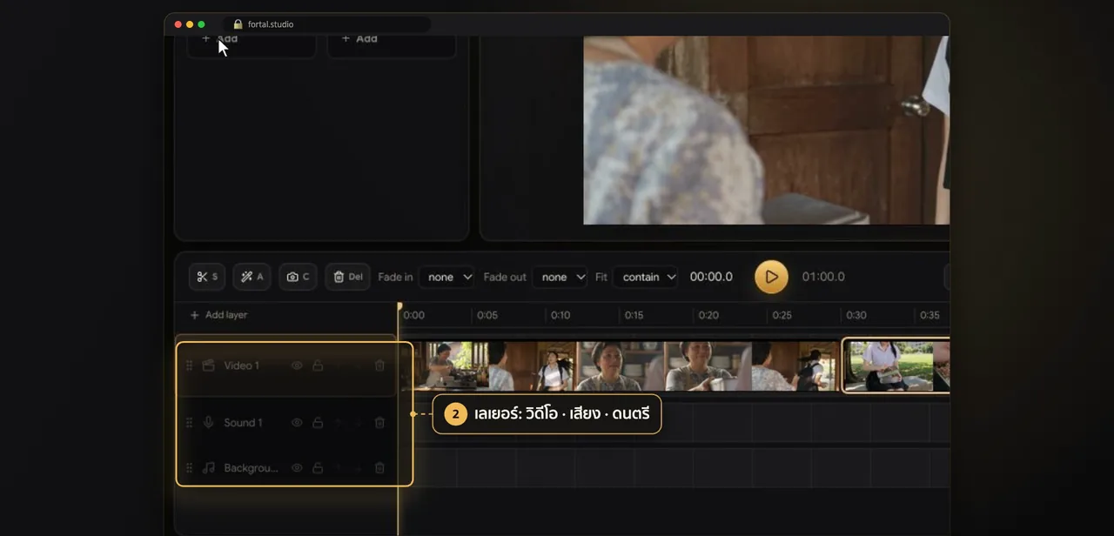Open the Fade out dropdown
This screenshot has width=1114, height=536.
[x=560, y=277]
